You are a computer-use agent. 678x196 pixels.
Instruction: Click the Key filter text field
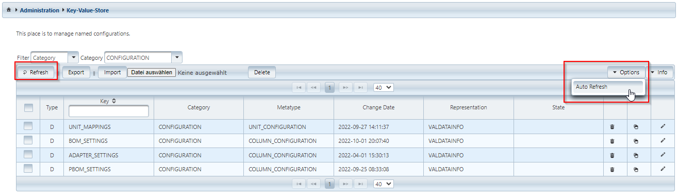coord(109,111)
